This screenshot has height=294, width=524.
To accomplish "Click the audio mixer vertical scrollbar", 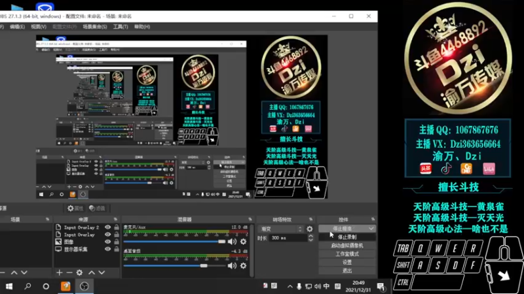I will (x=252, y=251).
